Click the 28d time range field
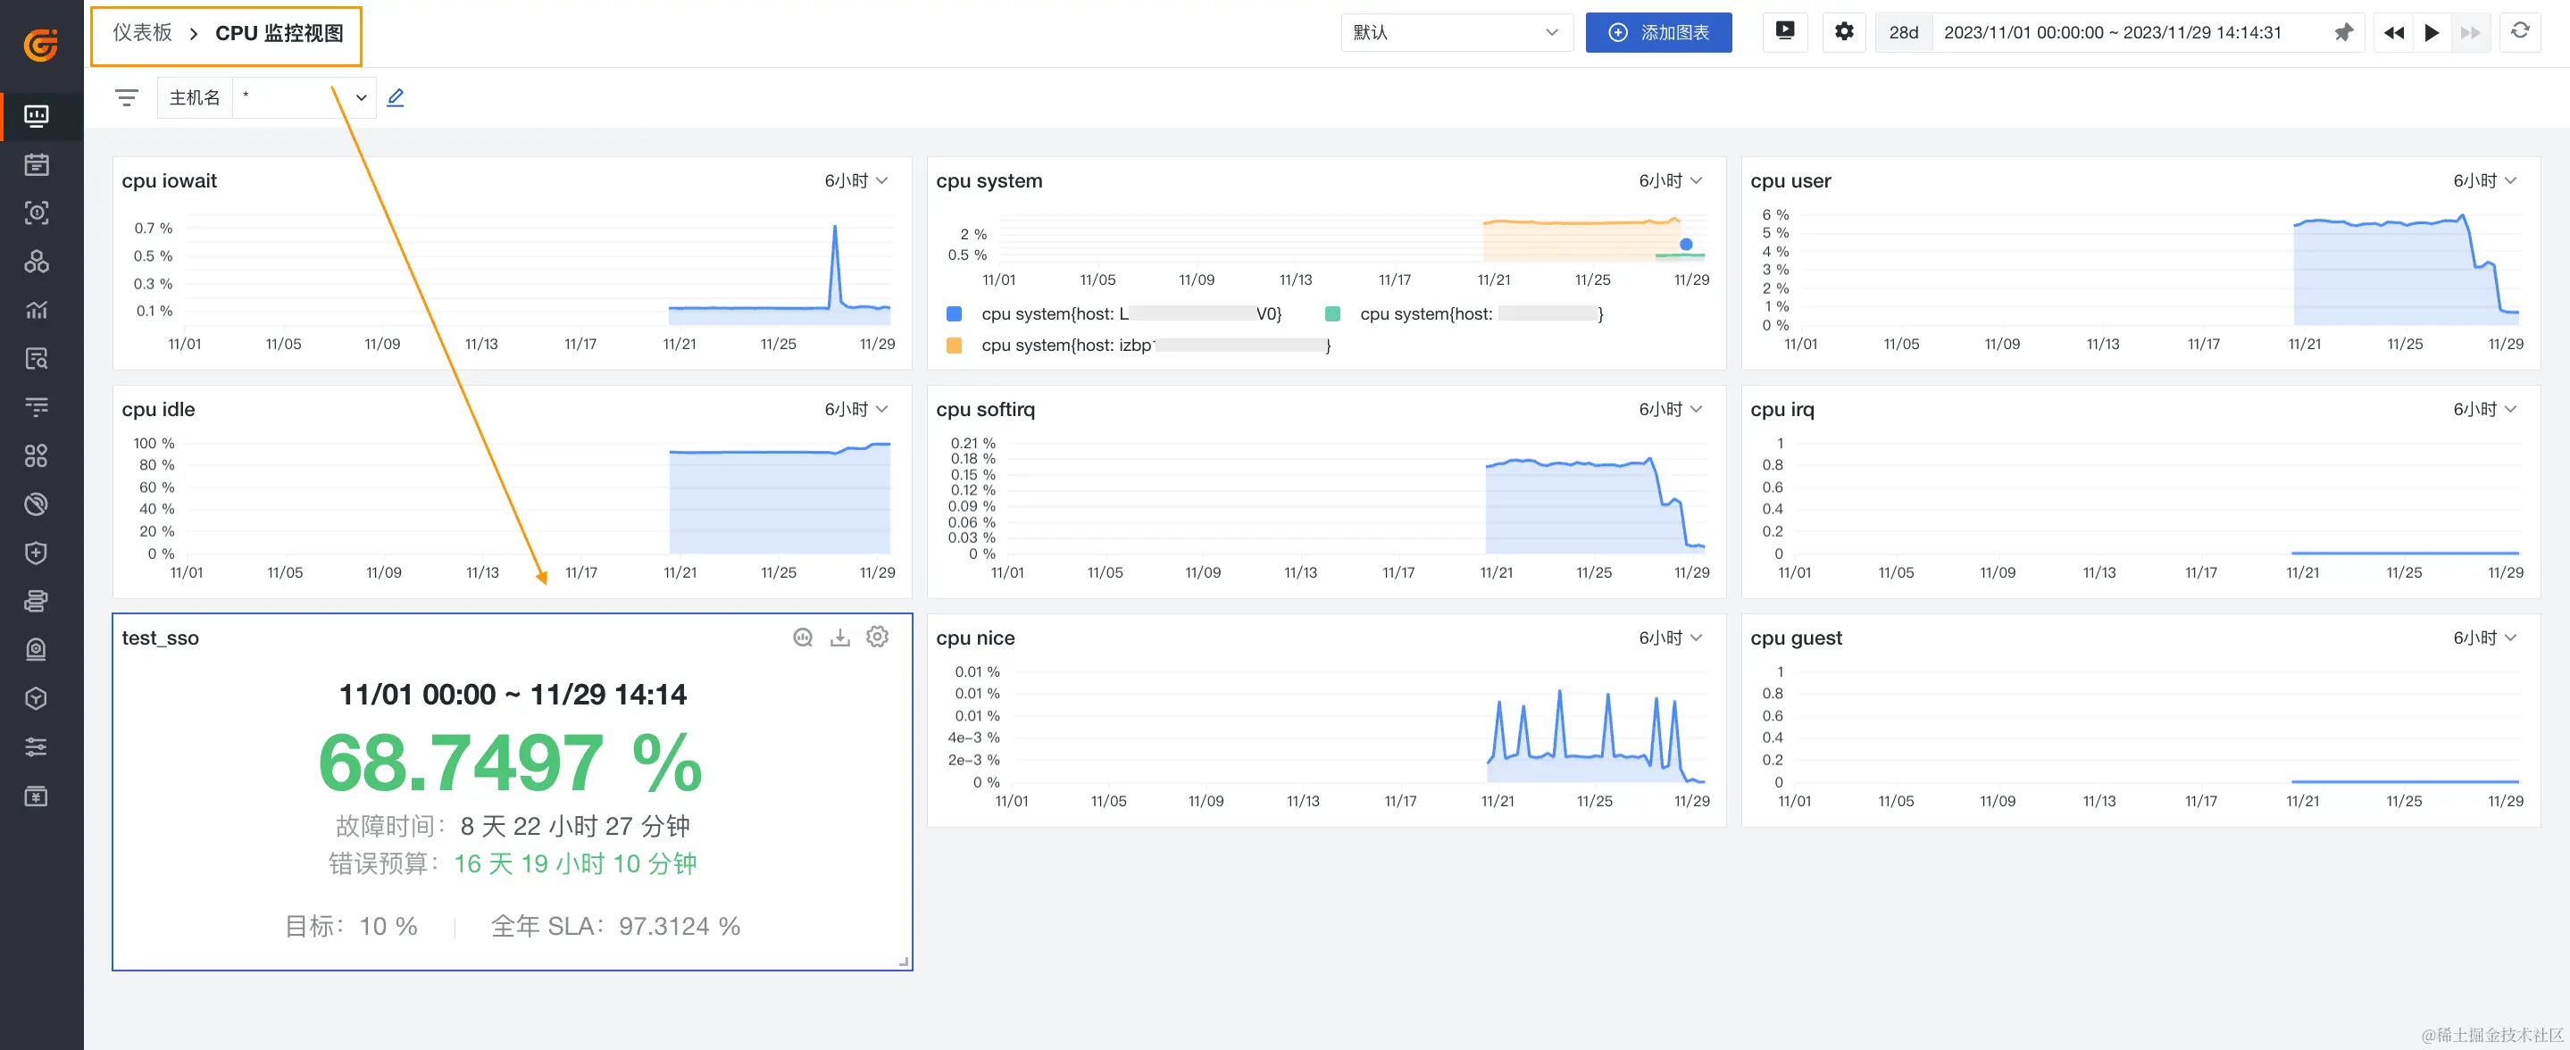Screen dimensions: 2570x1050 coord(1903,33)
